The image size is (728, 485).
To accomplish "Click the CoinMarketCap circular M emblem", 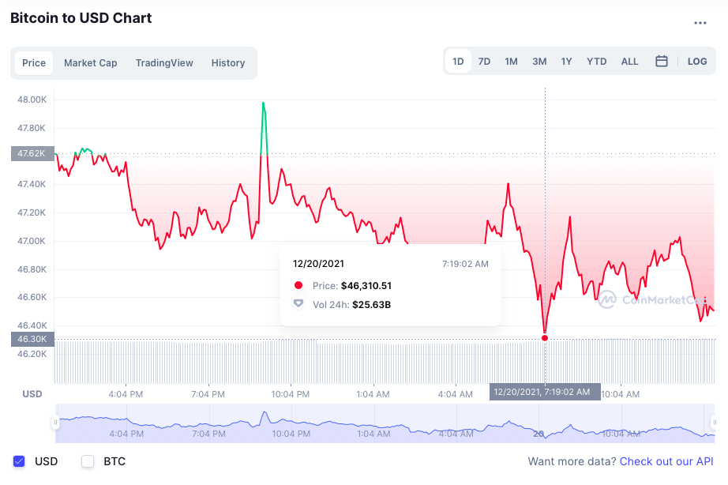I will coord(607,300).
